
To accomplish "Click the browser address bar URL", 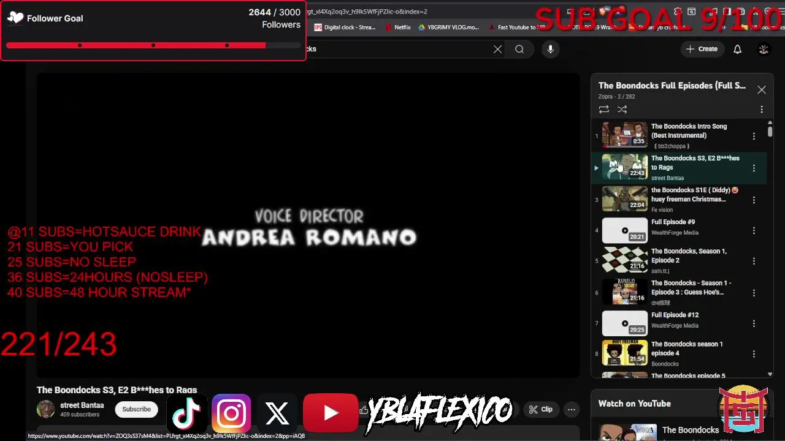I will [x=367, y=12].
